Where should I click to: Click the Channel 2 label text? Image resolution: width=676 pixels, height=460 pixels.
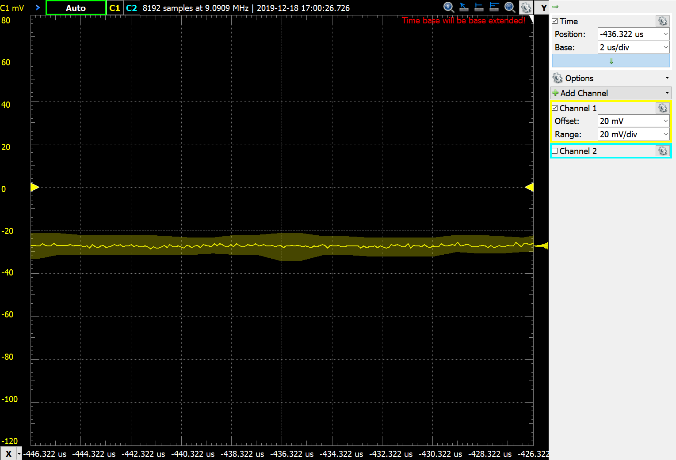pyautogui.click(x=578, y=151)
